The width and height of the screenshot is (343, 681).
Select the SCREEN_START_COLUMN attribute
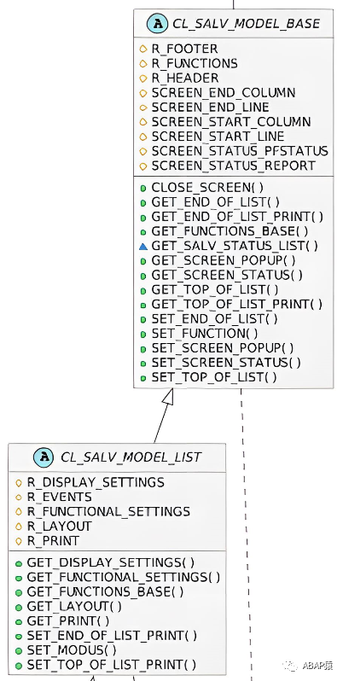(x=231, y=122)
